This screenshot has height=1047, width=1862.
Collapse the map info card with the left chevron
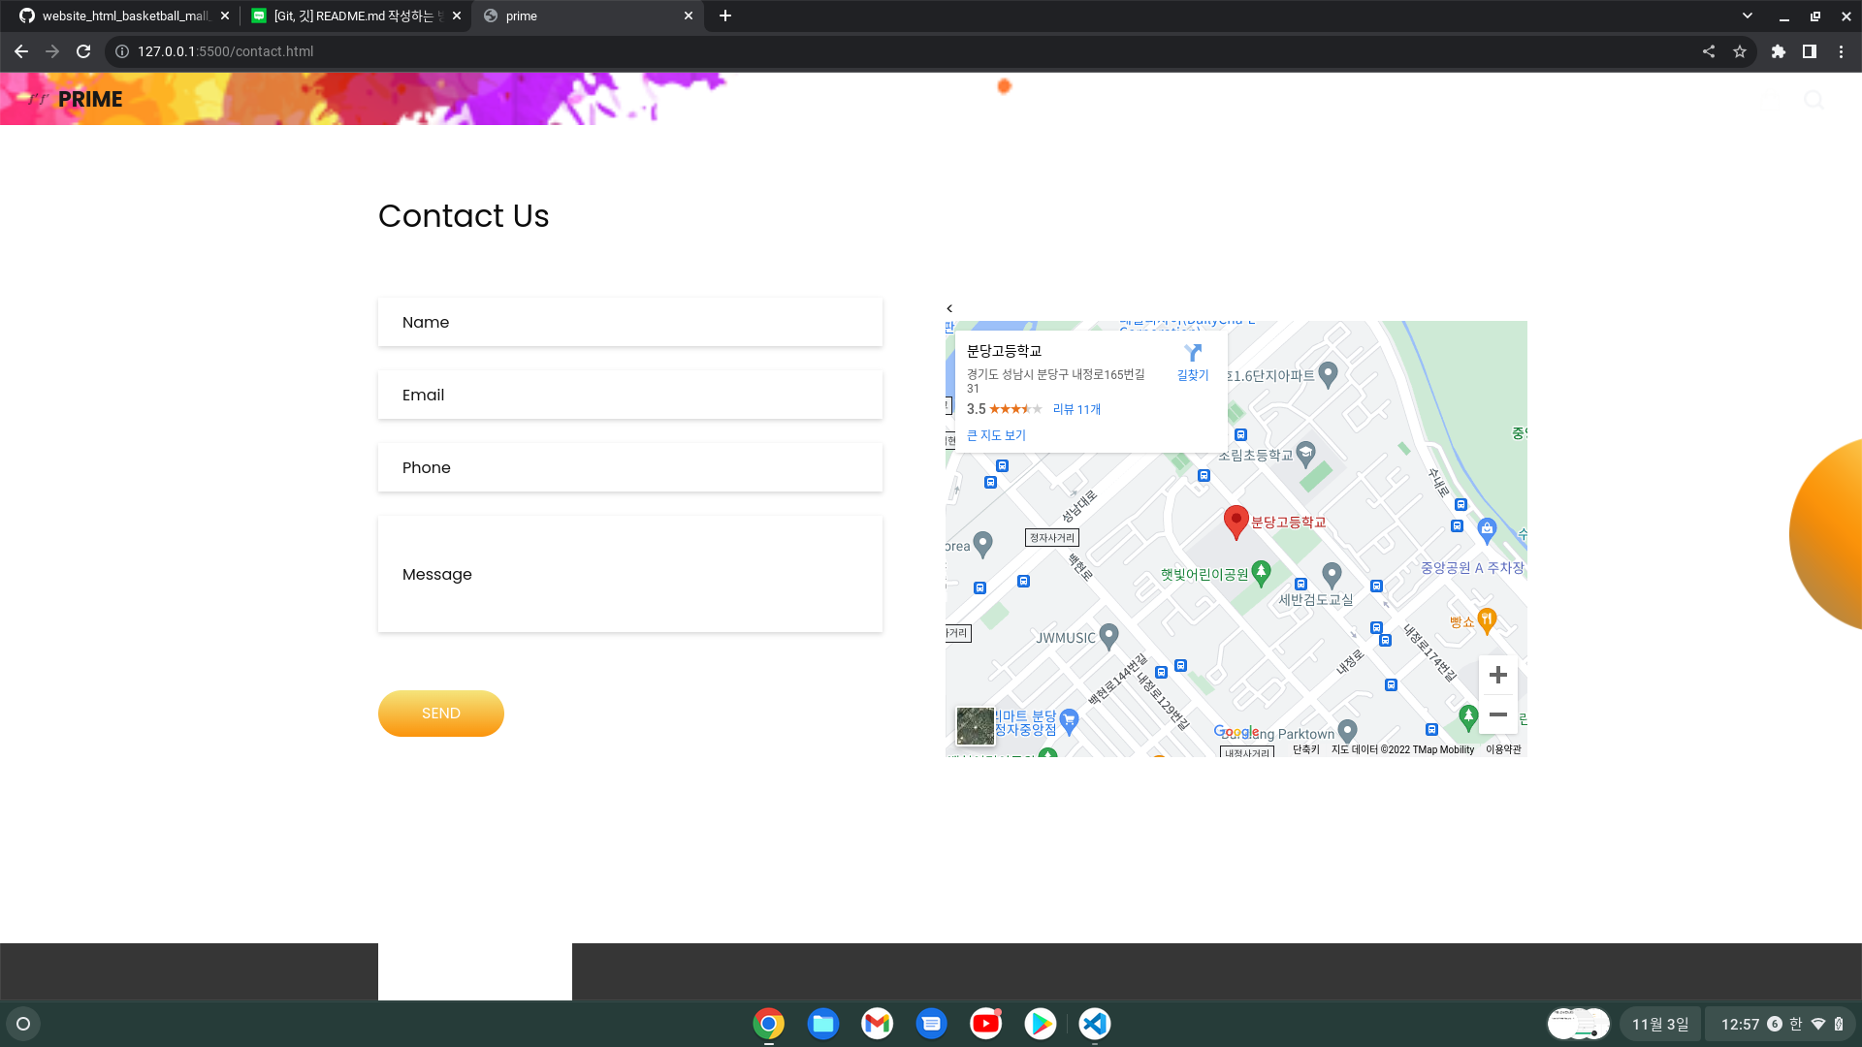pyautogui.click(x=950, y=308)
